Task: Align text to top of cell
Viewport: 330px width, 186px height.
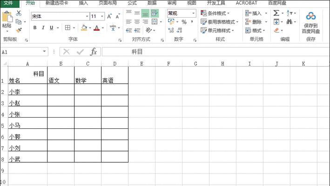Action: point(129,13)
